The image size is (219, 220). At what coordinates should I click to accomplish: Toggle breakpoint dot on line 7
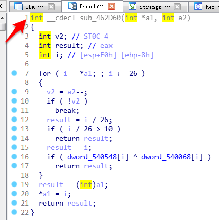point(14,73)
